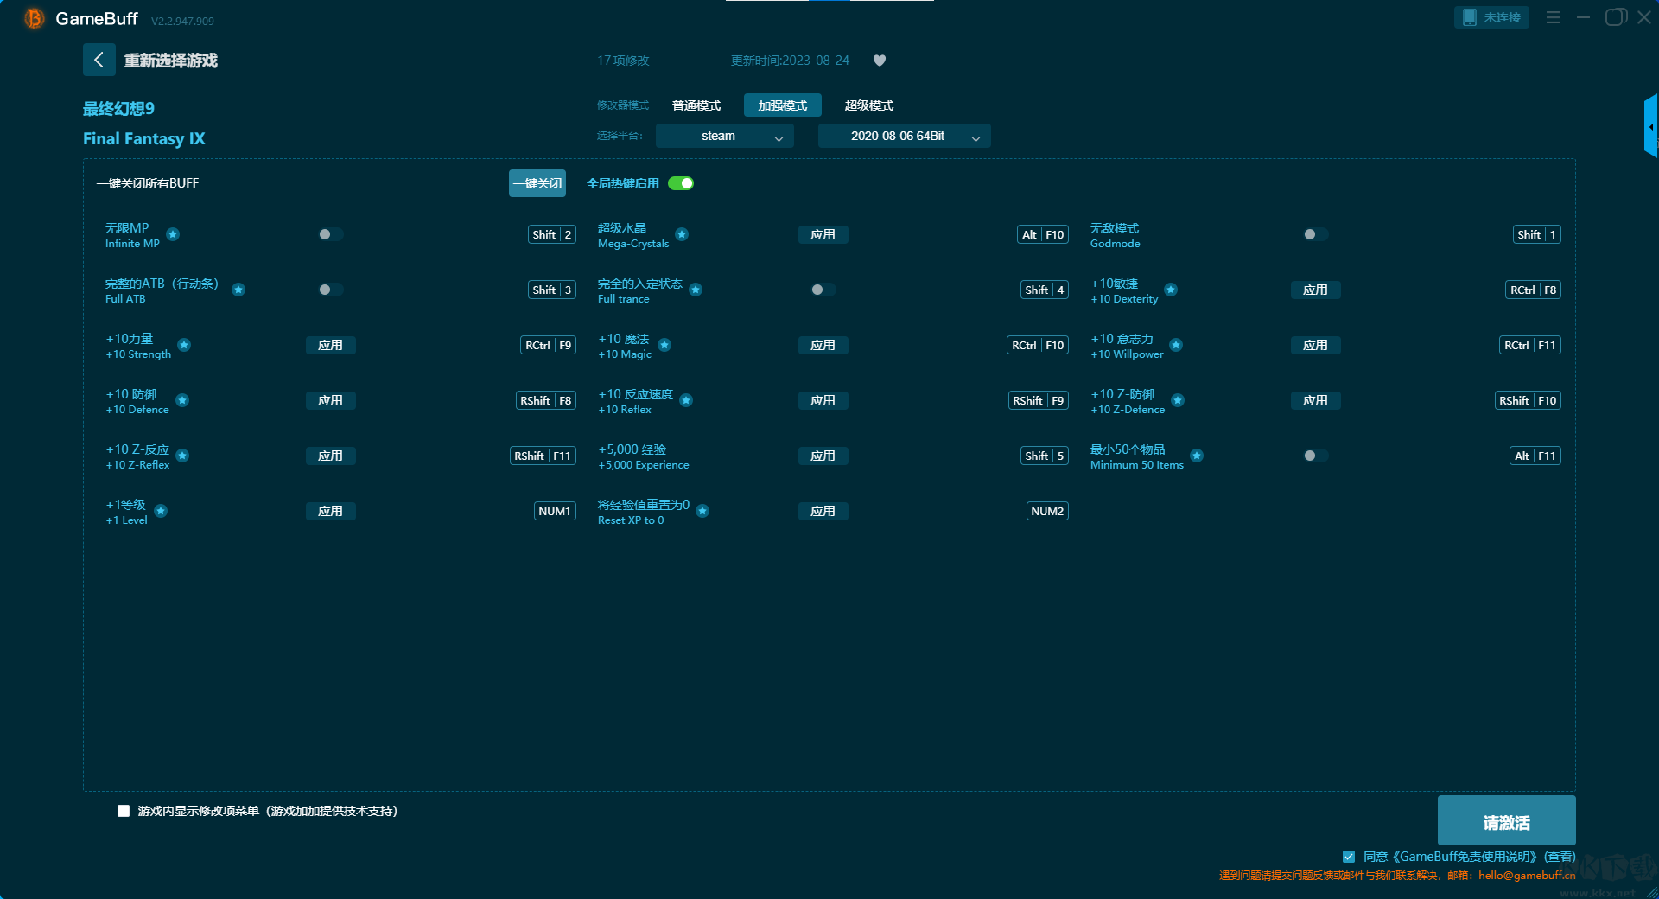Image resolution: width=1659 pixels, height=899 pixels.
Task: Click the GameBuff logo icon
Action: tap(34, 18)
